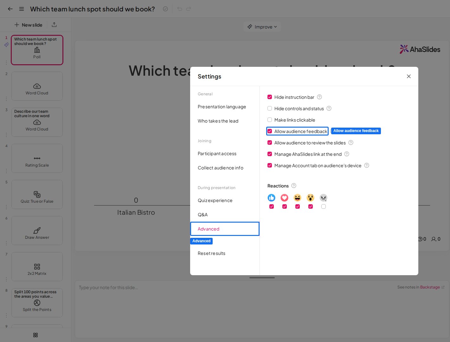Uncheck Allow audience to review the slides
This screenshot has height=342, width=450.
270,142
